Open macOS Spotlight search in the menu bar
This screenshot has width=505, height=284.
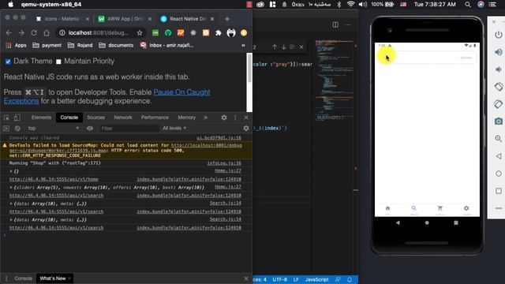468,5
